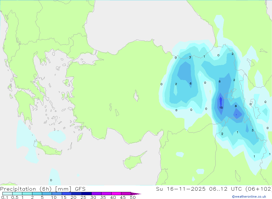Click the legend tick label '30'
Screen dimensions: 272x199
tap(93, 197)
